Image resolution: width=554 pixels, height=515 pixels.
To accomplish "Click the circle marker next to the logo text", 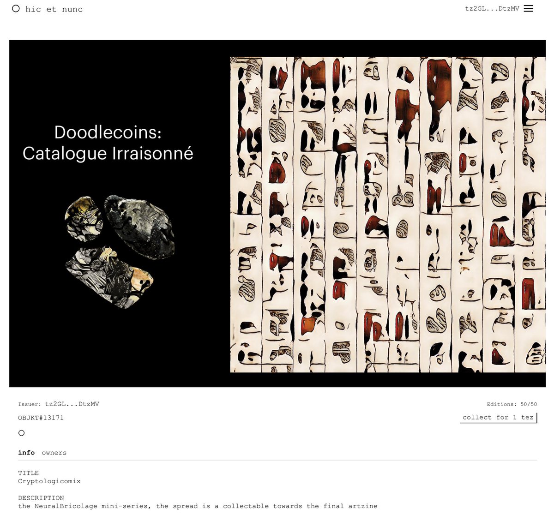I will coord(15,8).
